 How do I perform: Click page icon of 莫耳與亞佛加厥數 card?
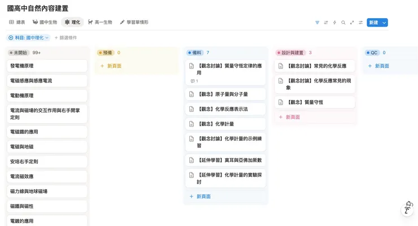(191, 160)
